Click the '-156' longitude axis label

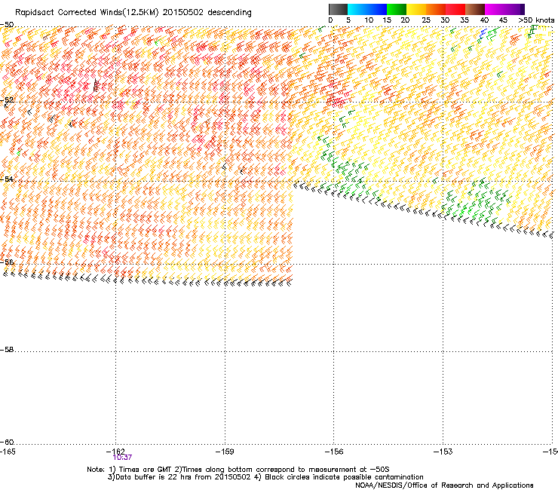point(334,452)
